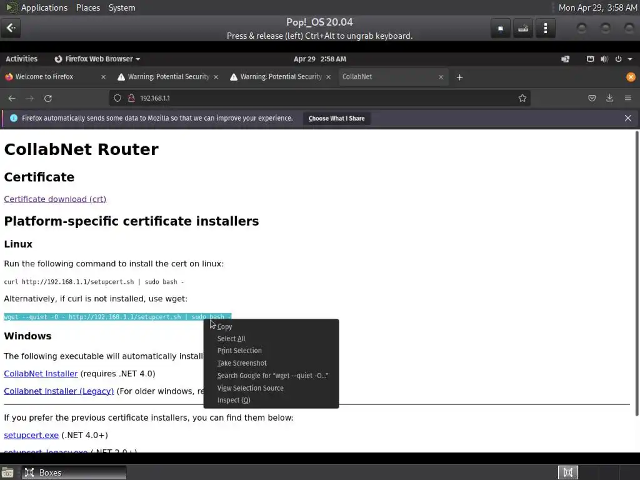Viewport: 640px width, 480px height.
Task: Bookmark this page with the star icon
Action: [522, 98]
